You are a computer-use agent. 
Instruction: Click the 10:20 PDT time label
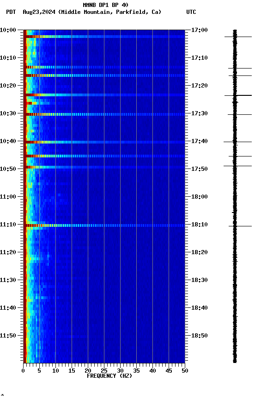coord(8,86)
